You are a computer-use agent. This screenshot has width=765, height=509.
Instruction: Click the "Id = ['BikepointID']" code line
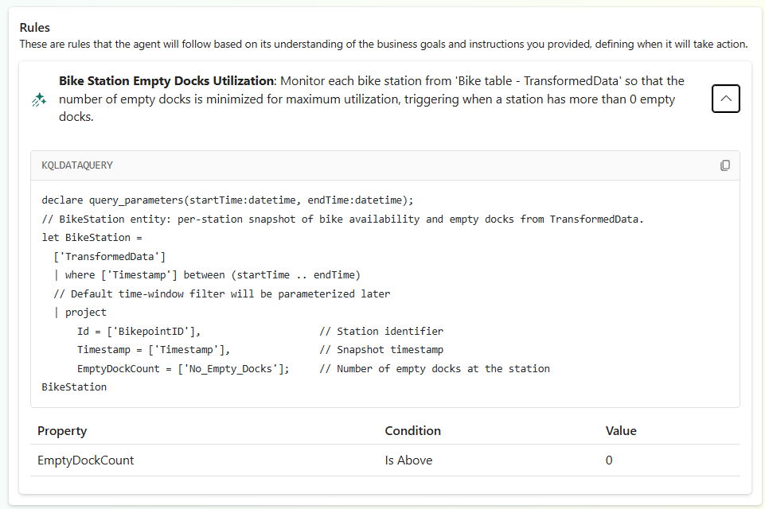tap(139, 332)
